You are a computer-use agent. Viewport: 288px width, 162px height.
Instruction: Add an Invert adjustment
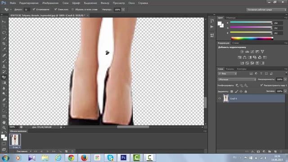pos(242,63)
